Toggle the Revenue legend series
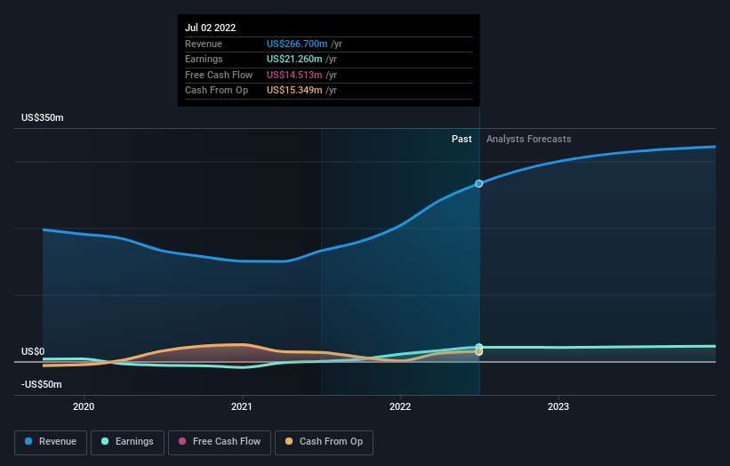Viewport: 730px width, 466px height. [51, 442]
